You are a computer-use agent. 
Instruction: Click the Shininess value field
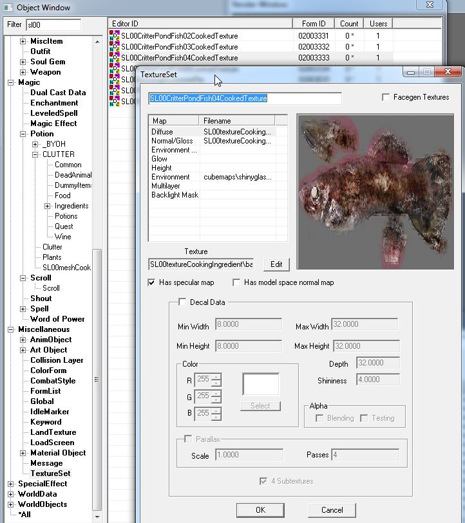(378, 380)
